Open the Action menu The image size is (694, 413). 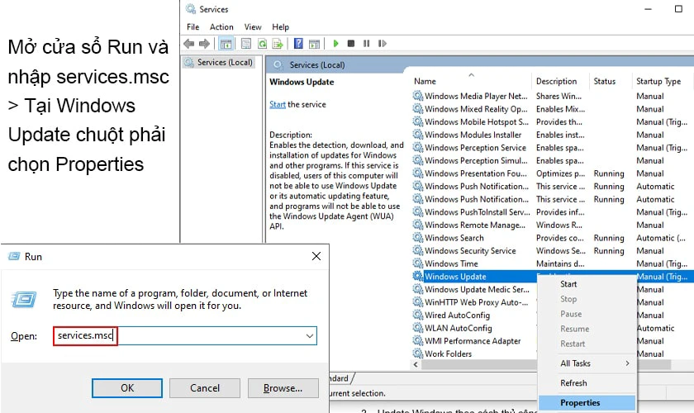[221, 27]
